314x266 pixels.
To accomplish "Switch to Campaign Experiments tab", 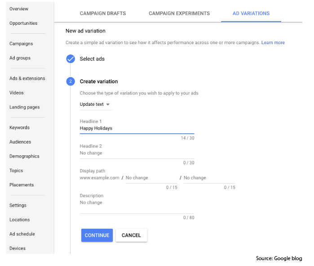I will [179, 14].
